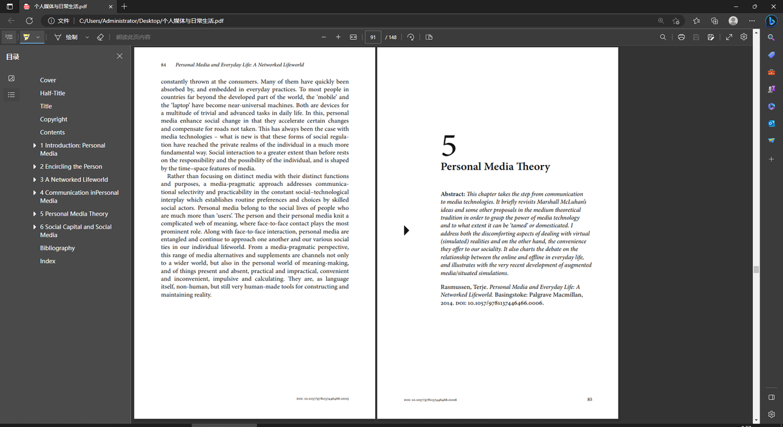Toggle the page view layout button
The width and height of the screenshot is (783, 427).
(429, 37)
